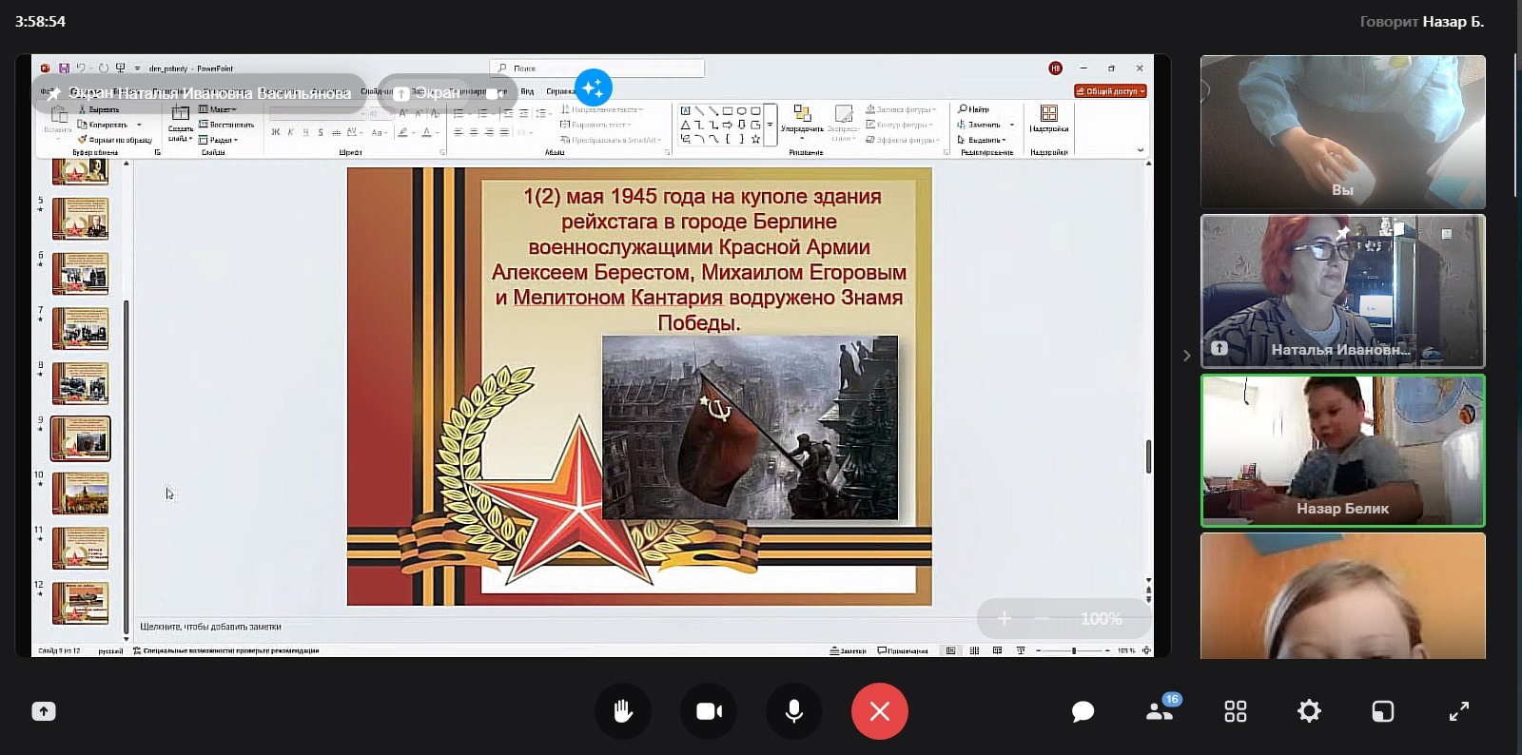Raise hand in the meeting

point(623,711)
